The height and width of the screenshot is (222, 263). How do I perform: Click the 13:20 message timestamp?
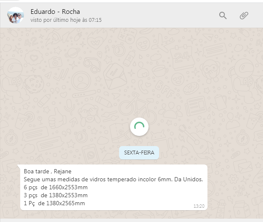[x=199, y=206]
